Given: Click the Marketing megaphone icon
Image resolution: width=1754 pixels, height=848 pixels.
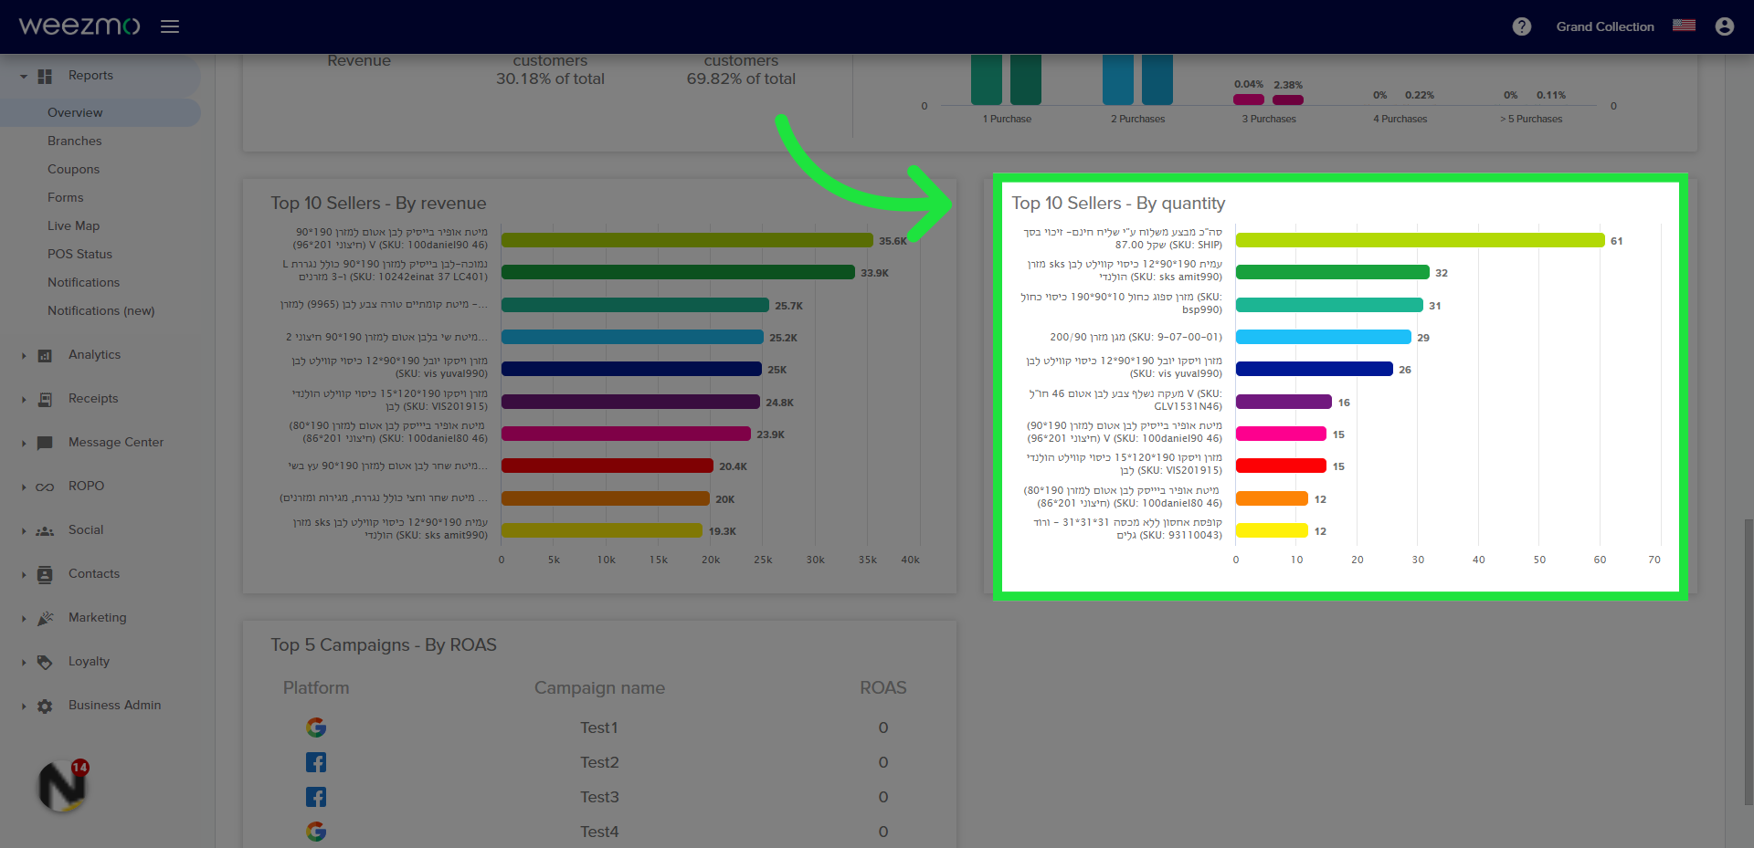Looking at the screenshot, I should click(45, 618).
